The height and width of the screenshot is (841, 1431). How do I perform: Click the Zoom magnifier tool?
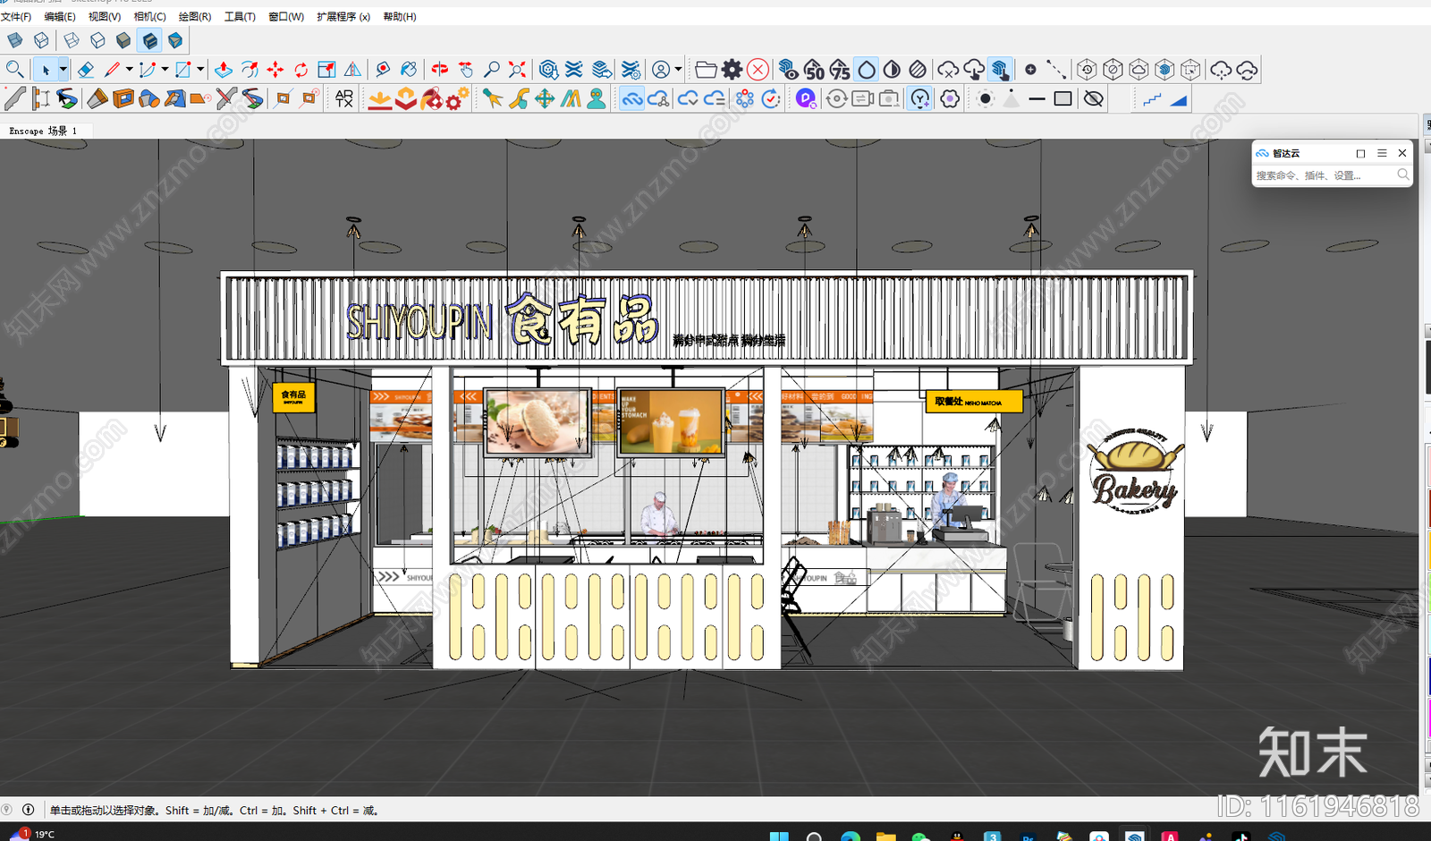(x=491, y=69)
